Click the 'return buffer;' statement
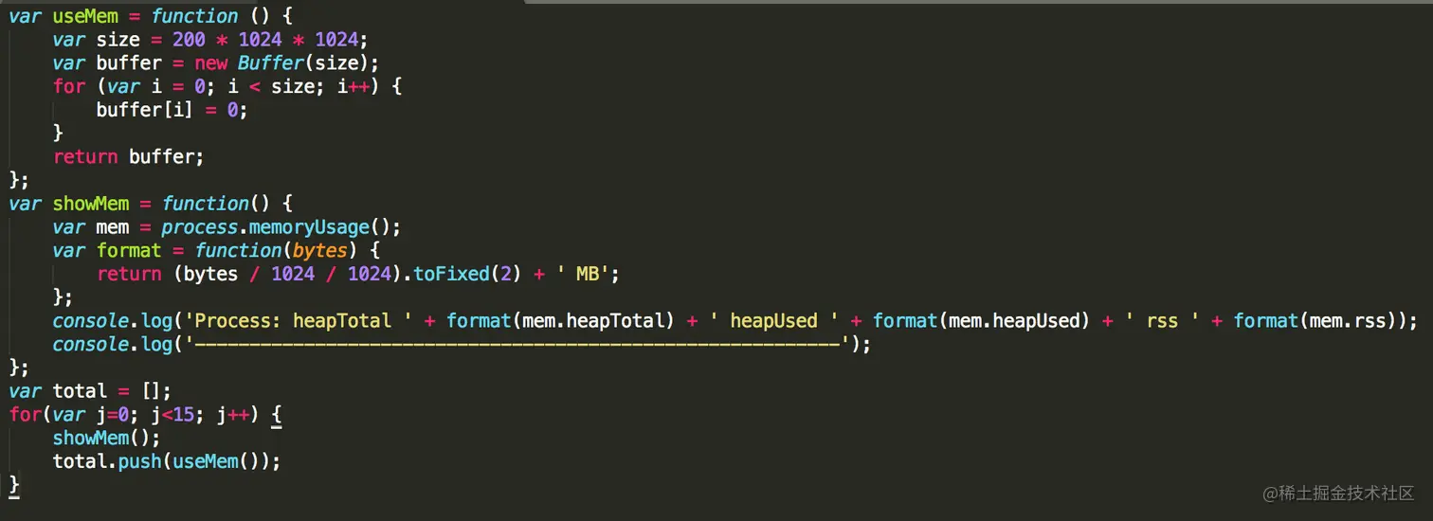 (129, 156)
